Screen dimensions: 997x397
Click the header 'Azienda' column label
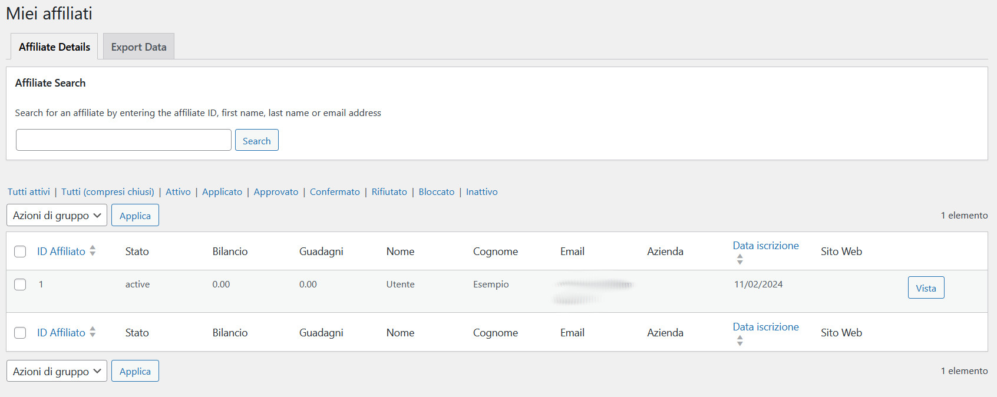pos(665,252)
